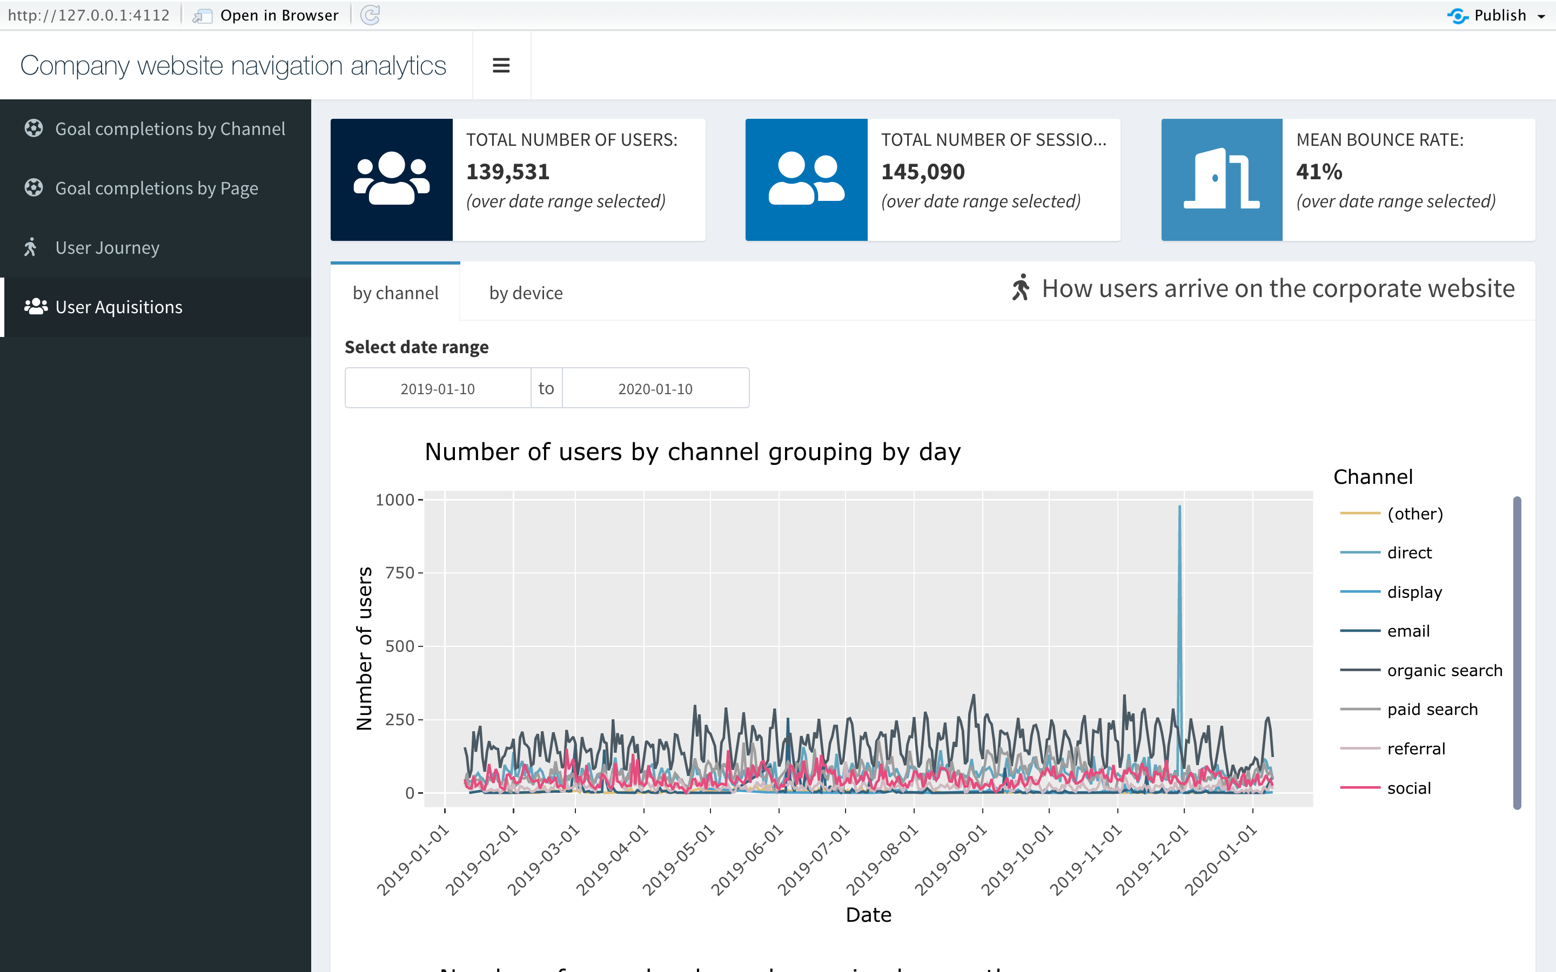Click the start date field 2019-01-10
Screen dimensions: 1556x972
point(438,388)
